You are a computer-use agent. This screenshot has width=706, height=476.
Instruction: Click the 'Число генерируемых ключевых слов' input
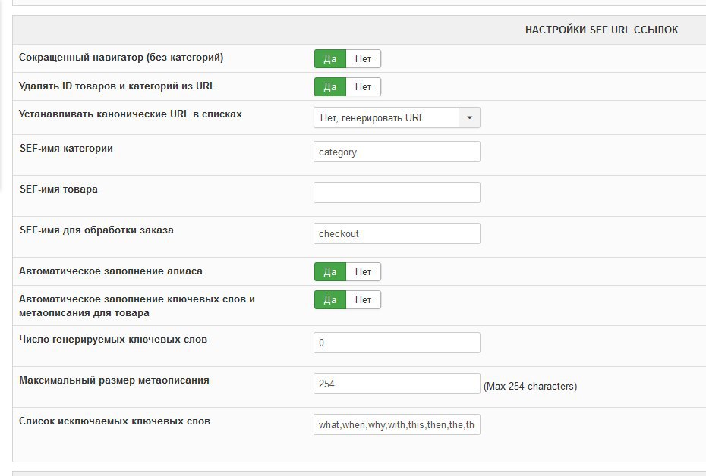(x=396, y=343)
